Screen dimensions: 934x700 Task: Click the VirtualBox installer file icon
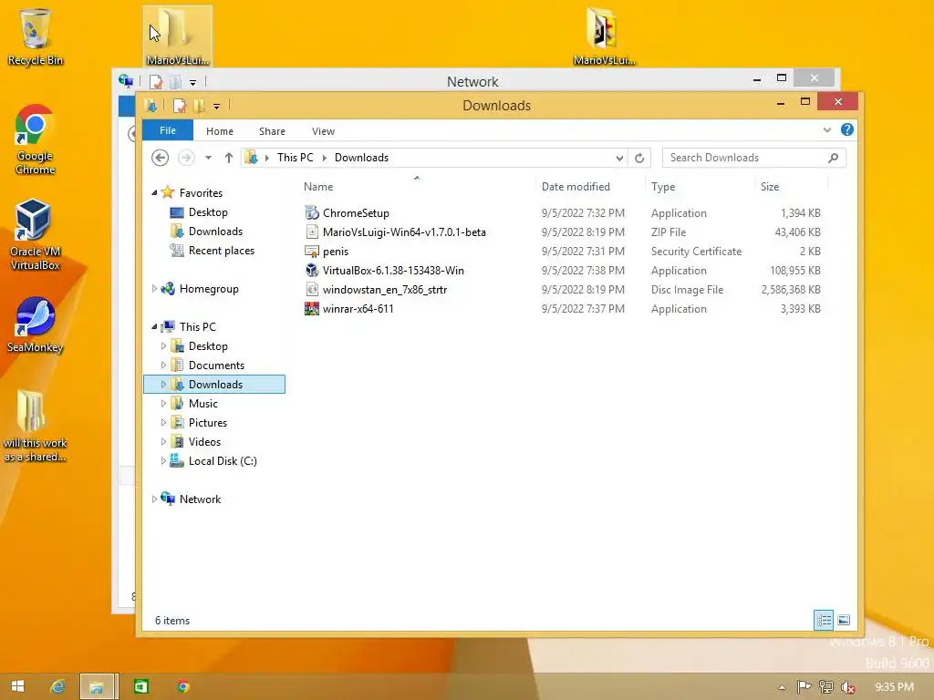(312, 270)
